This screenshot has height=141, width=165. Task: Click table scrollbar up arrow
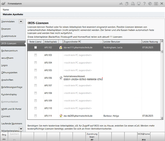click(162, 41)
